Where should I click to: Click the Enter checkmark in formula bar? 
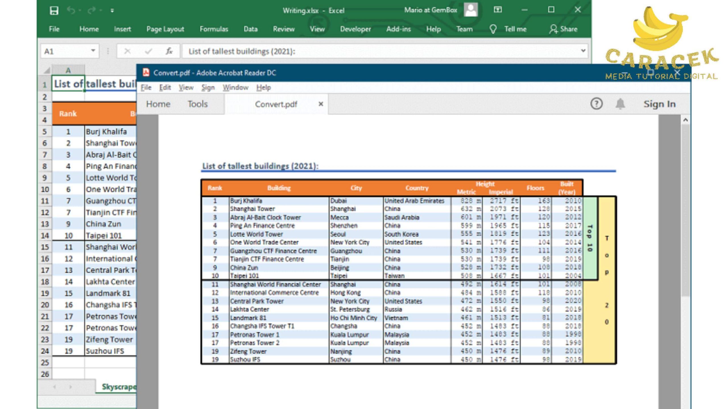148,51
